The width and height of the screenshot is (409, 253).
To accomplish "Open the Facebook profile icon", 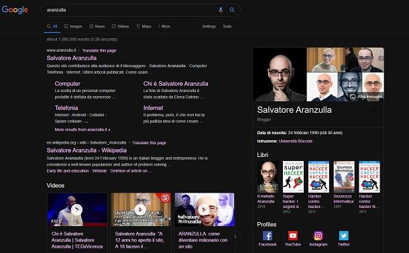I will click(x=268, y=236).
